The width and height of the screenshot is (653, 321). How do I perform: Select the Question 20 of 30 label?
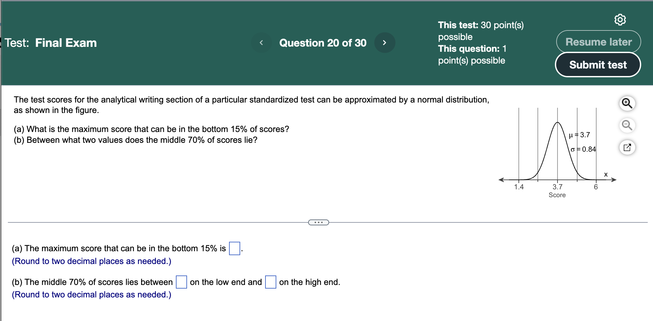click(323, 43)
